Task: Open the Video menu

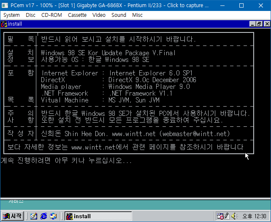Action: (99, 15)
